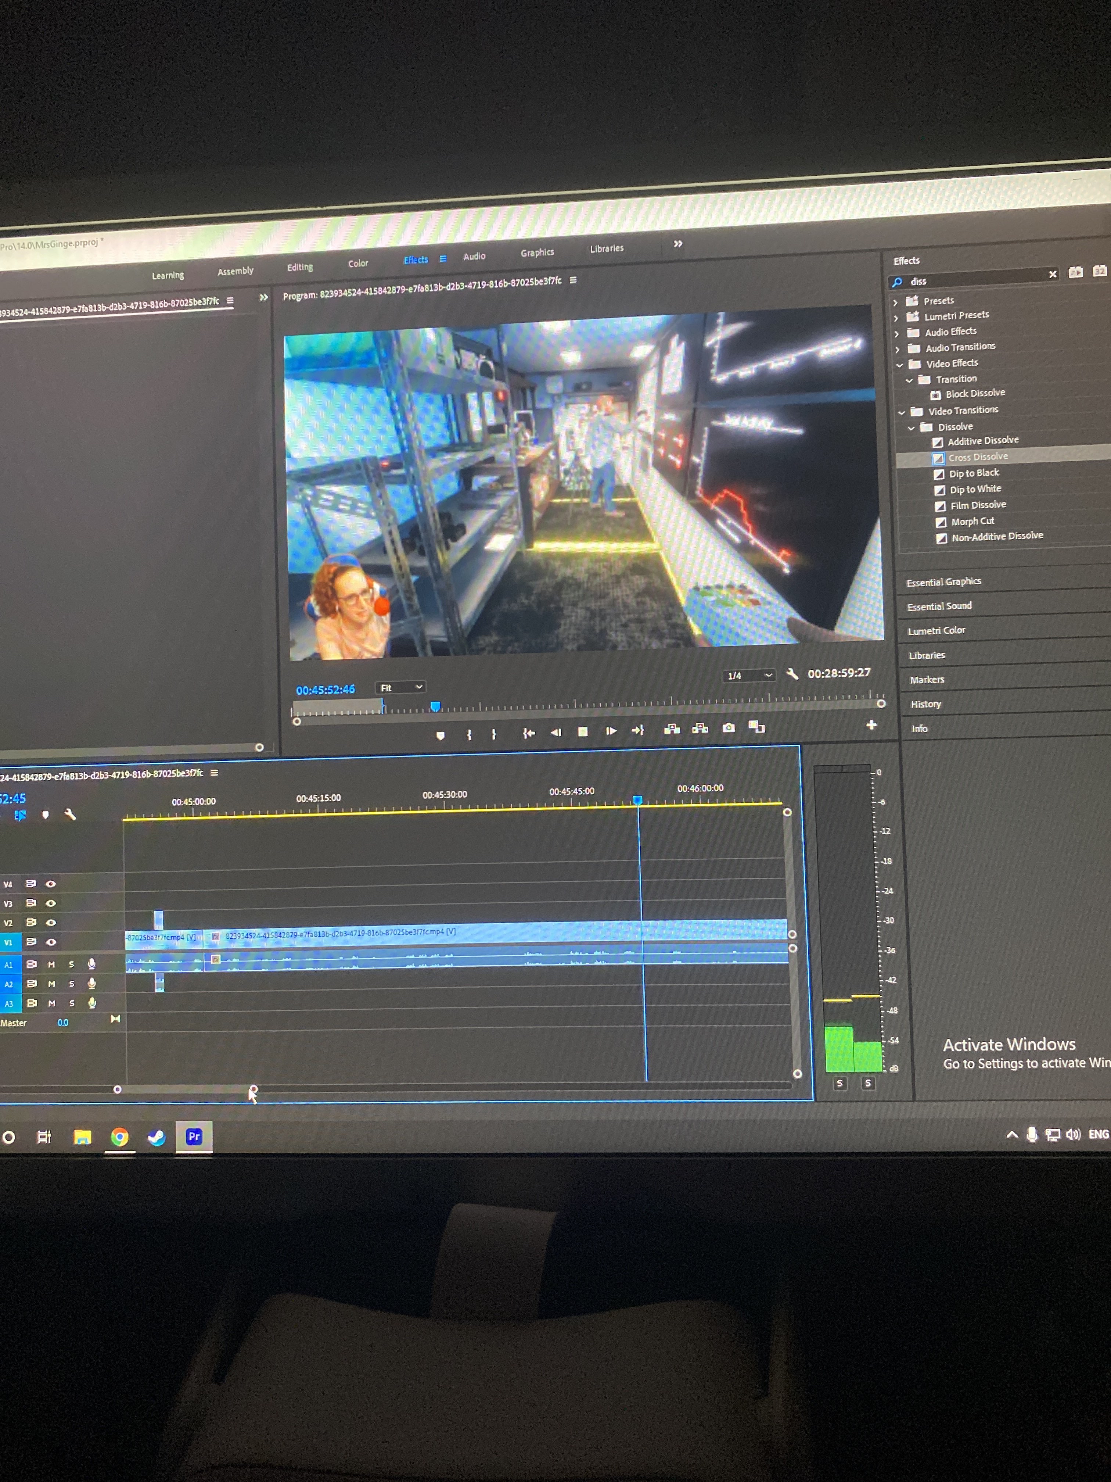Launch Steam from the Windows taskbar
Screen dimensions: 1111x1482
pyautogui.click(x=157, y=1137)
